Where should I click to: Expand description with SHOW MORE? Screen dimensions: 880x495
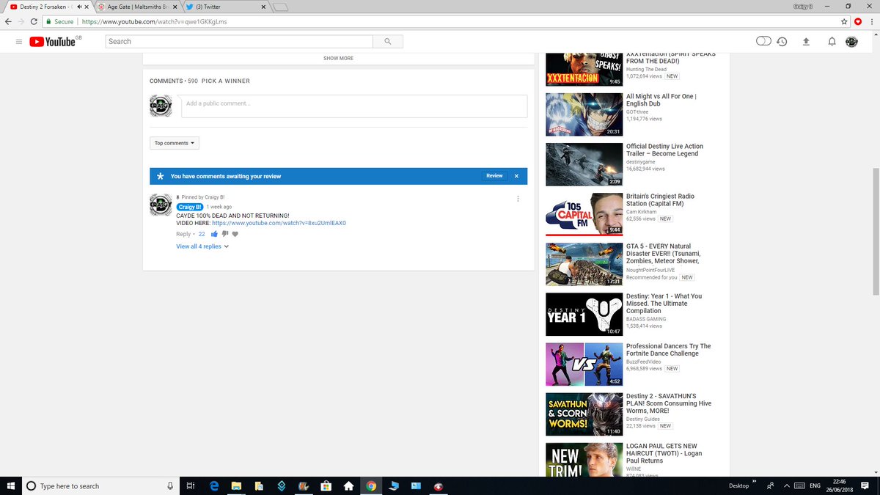click(x=338, y=58)
